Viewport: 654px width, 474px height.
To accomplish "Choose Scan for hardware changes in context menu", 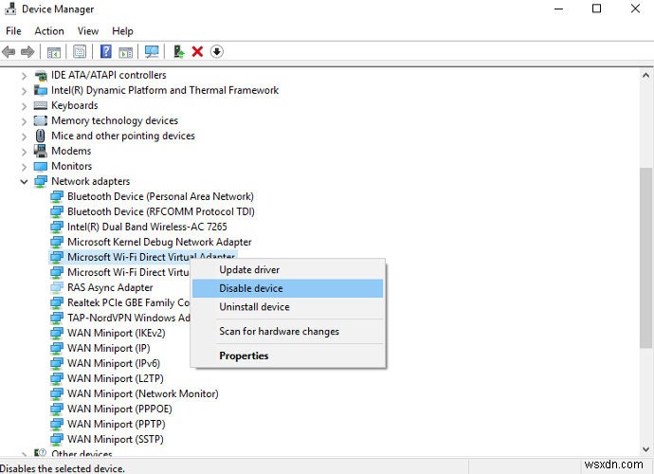I will click(x=287, y=331).
